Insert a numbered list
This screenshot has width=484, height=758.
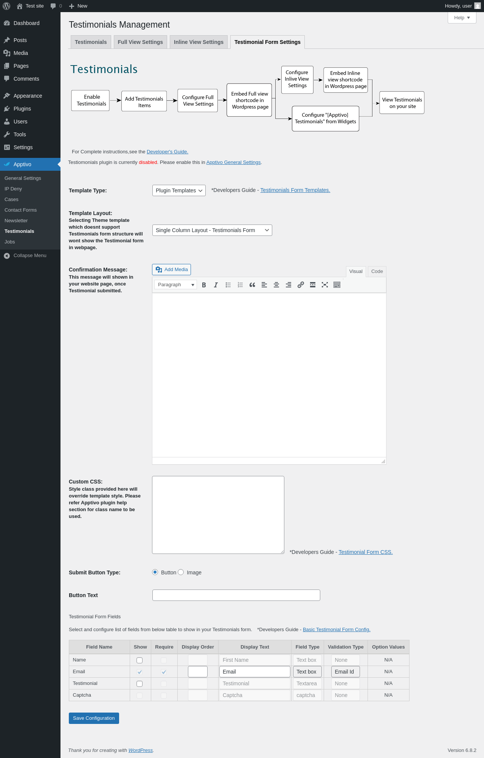click(240, 285)
